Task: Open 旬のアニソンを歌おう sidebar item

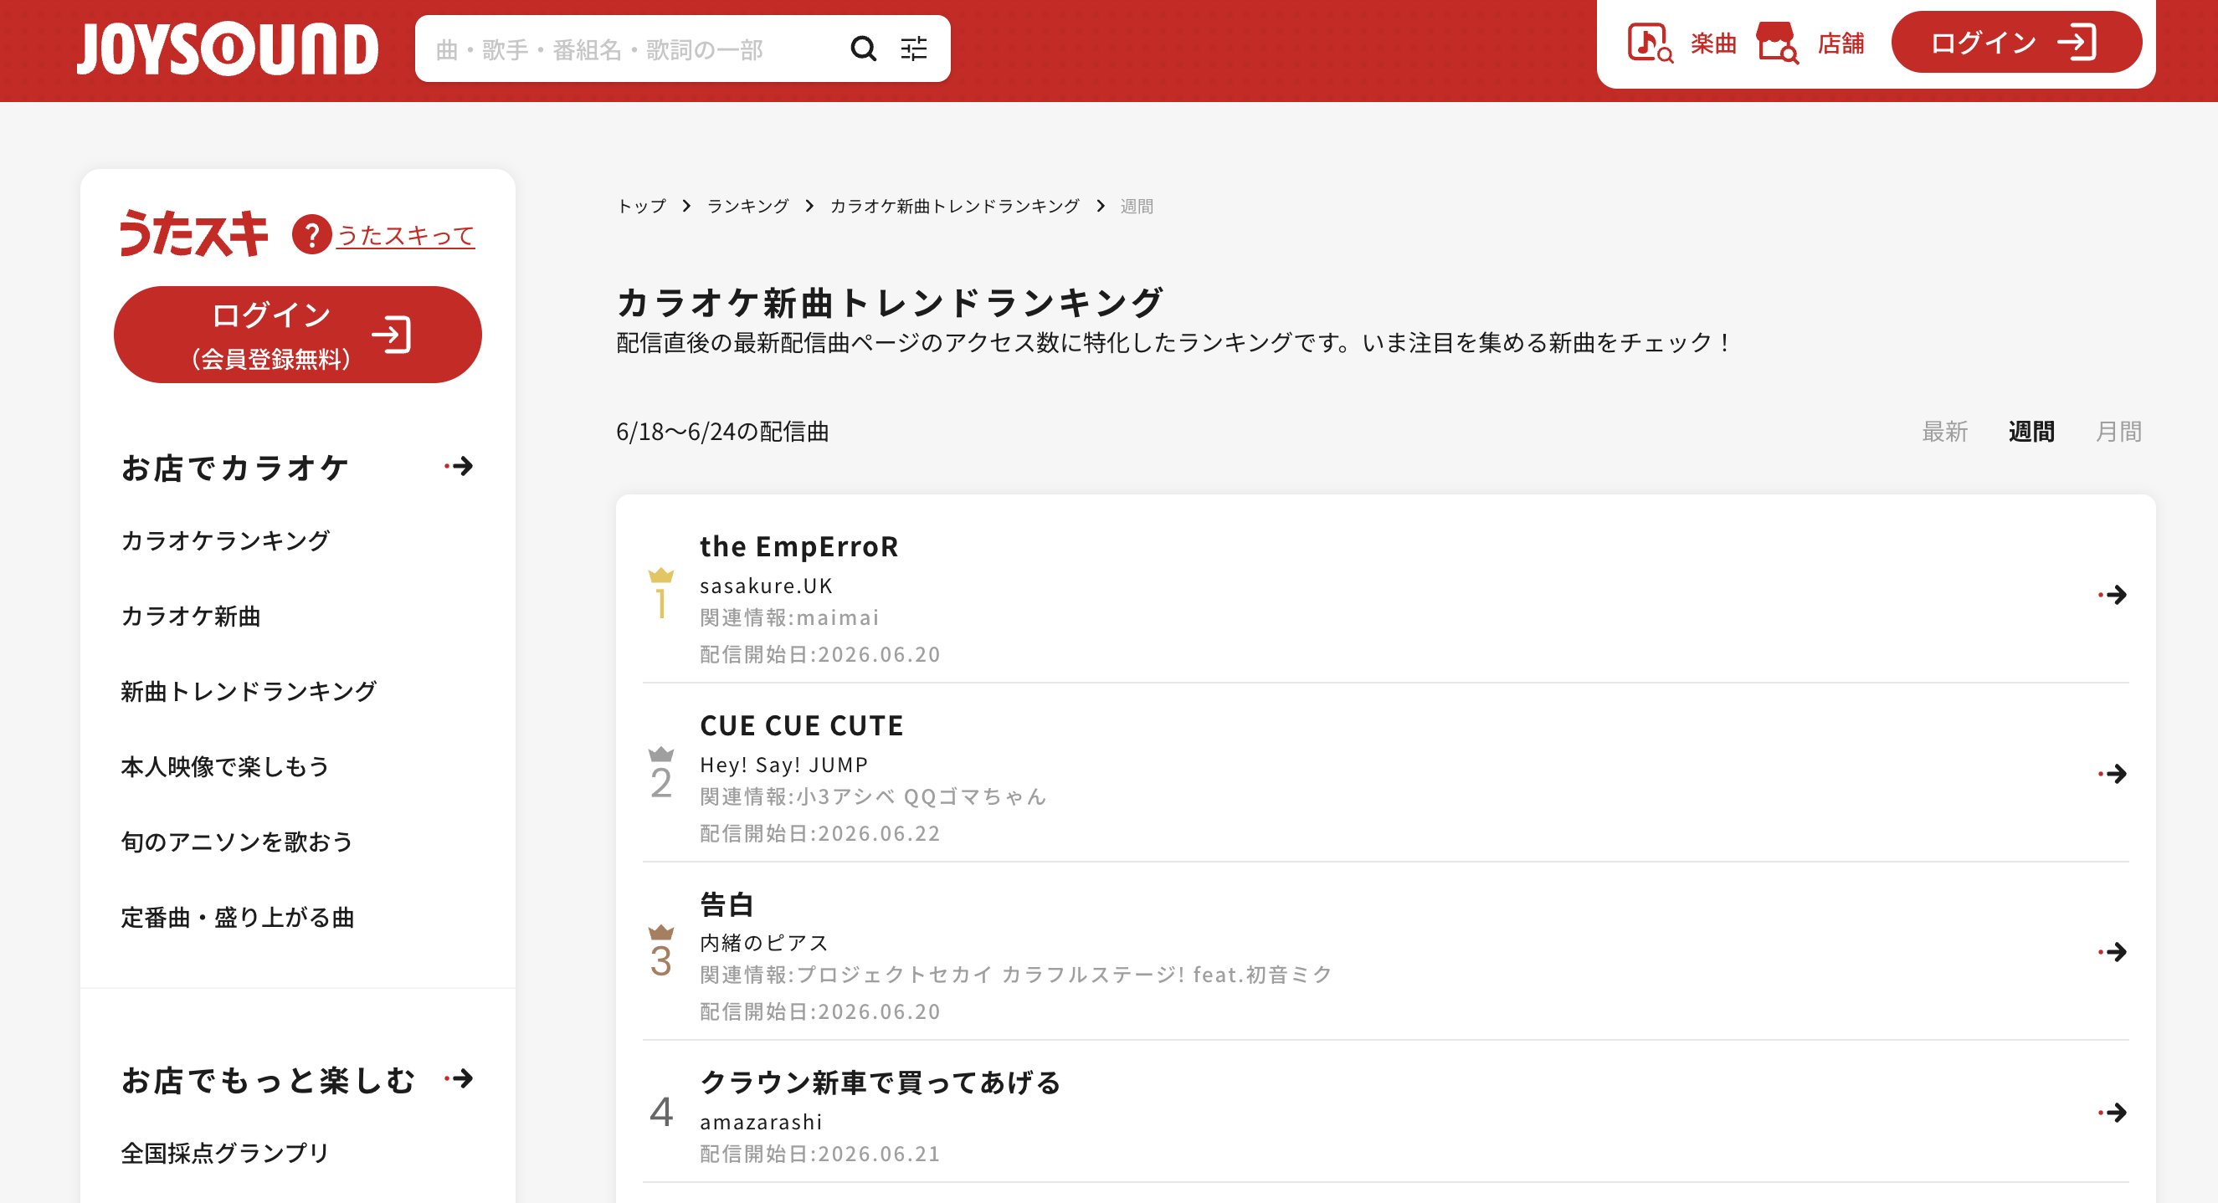Action: [x=238, y=842]
